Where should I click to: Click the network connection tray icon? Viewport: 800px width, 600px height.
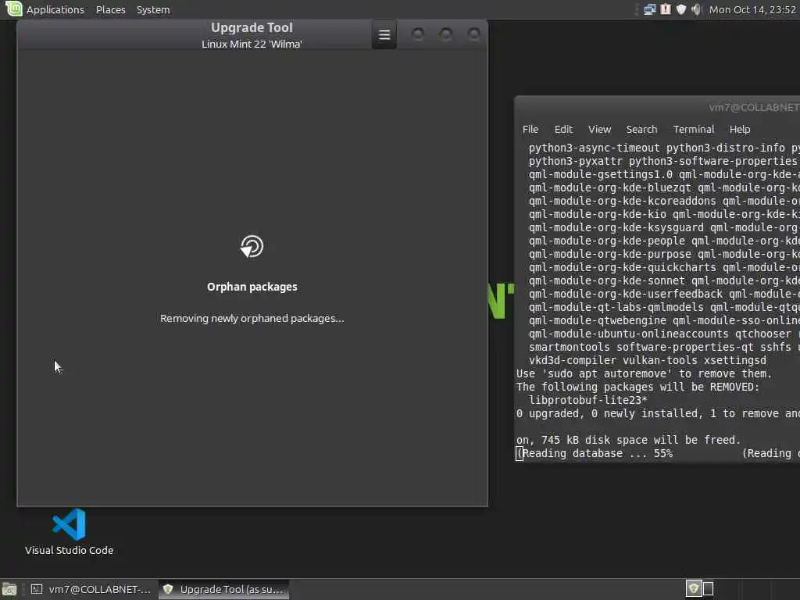(x=649, y=9)
